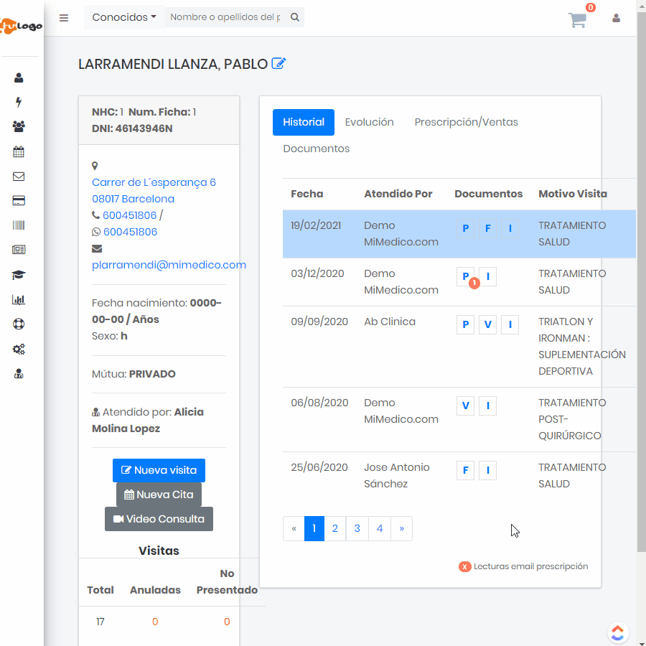Open the bar chart statistics icon
Screen dimensions: 646x646
[x=19, y=300]
